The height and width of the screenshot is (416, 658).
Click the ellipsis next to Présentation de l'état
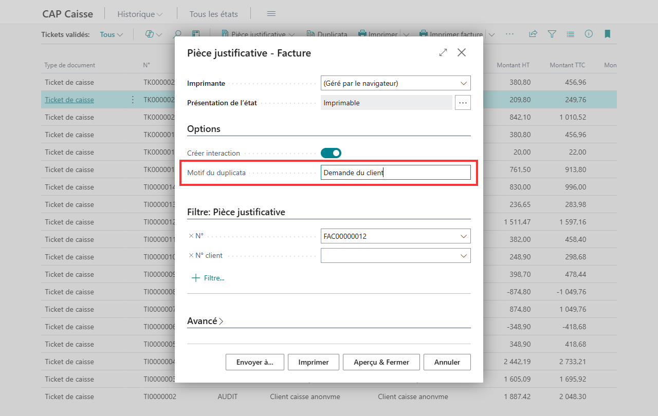click(x=463, y=103)
